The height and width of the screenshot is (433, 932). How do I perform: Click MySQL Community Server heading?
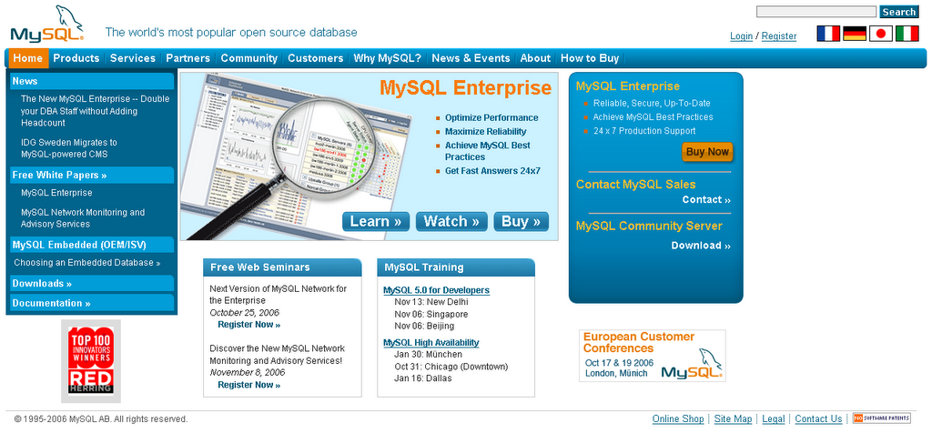tap(649, 226)
